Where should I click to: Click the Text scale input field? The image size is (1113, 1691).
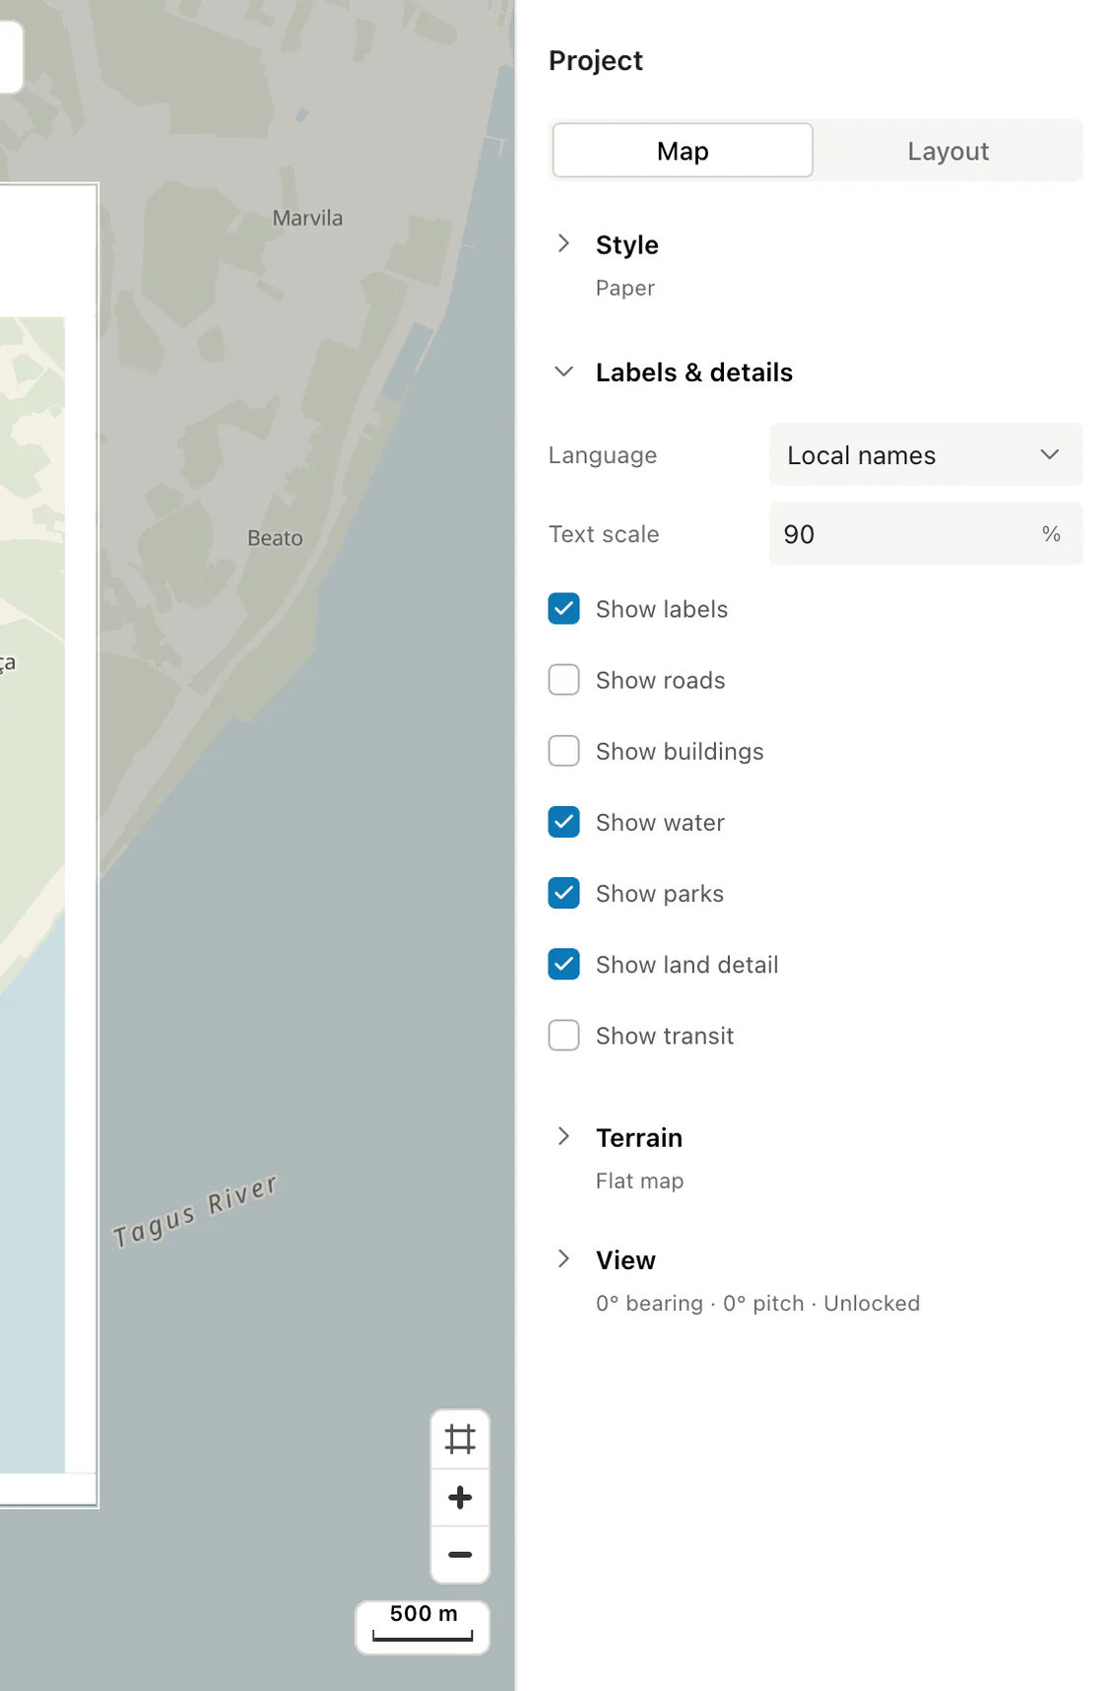(x=926, y=533)
